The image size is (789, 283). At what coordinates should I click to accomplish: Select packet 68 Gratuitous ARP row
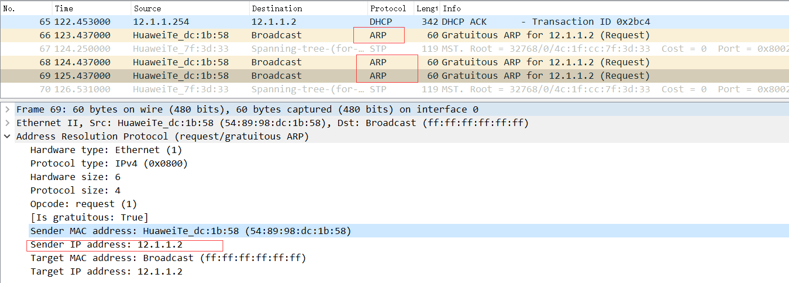[394, 62]
